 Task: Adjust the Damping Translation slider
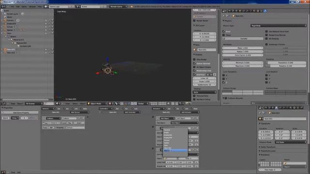click(x=286, y=63)
